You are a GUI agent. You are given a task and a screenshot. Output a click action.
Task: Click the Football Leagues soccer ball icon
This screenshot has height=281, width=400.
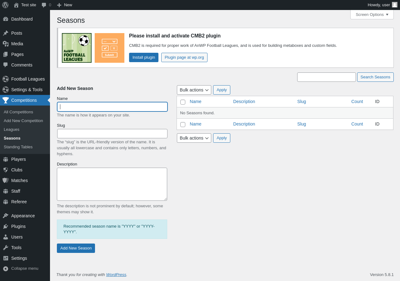click(6, 79)
